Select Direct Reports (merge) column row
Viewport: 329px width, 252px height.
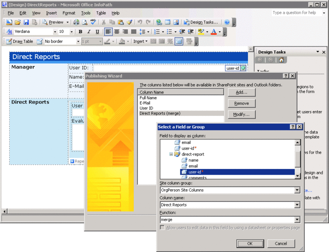(x=181, y=113)
